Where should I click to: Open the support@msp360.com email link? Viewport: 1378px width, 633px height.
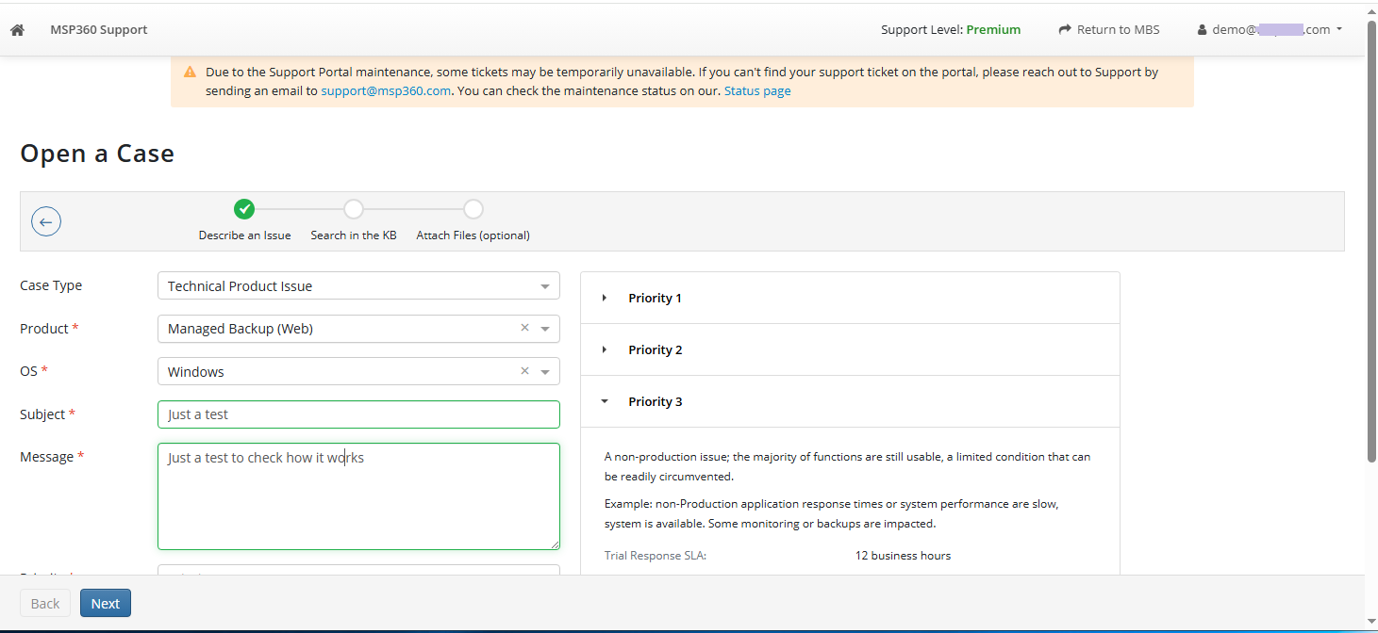[x=386, y=91]
